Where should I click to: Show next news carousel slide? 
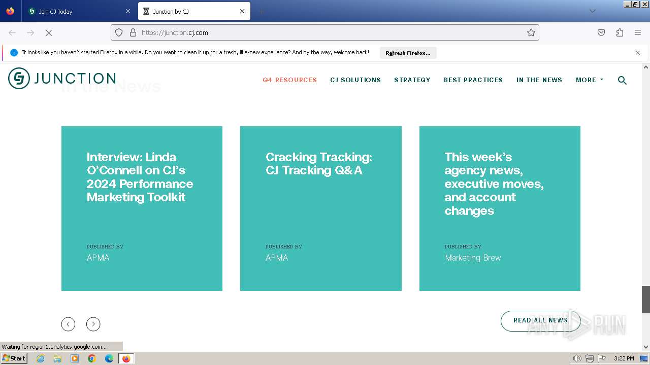click(x=93, y=324)
